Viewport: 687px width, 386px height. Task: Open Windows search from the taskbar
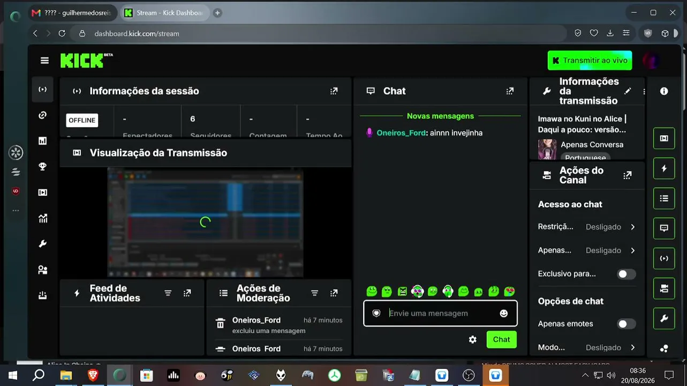[x=39, y=375]
